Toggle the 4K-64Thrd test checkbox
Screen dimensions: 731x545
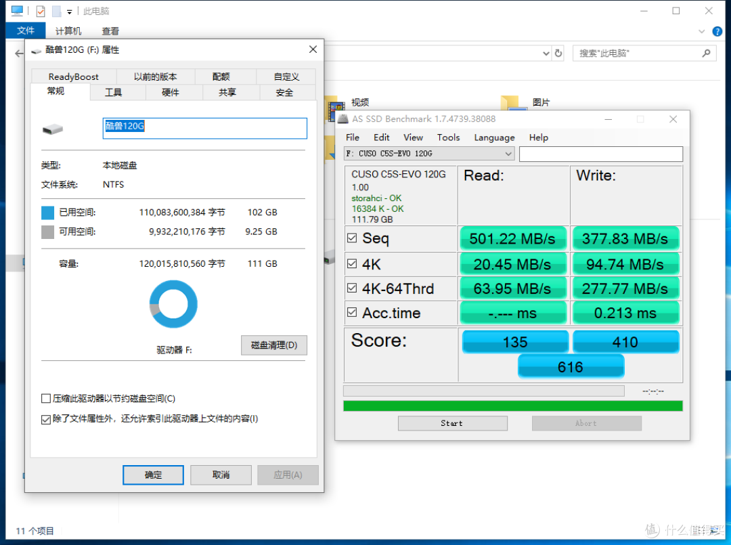point(352,288)
